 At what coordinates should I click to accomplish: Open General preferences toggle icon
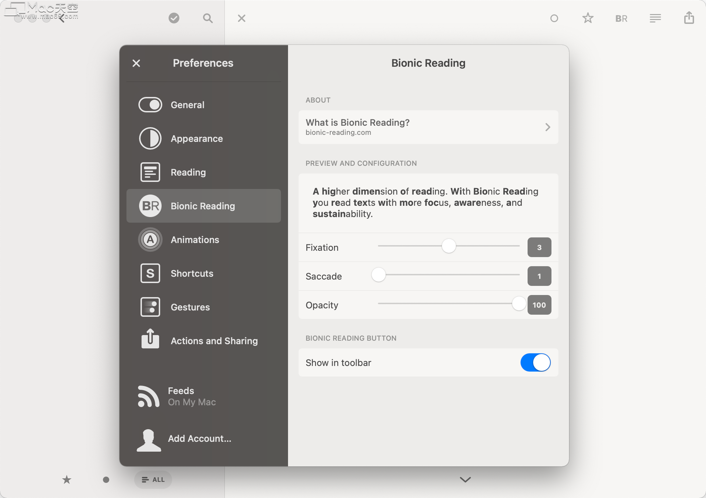(150, 105)
